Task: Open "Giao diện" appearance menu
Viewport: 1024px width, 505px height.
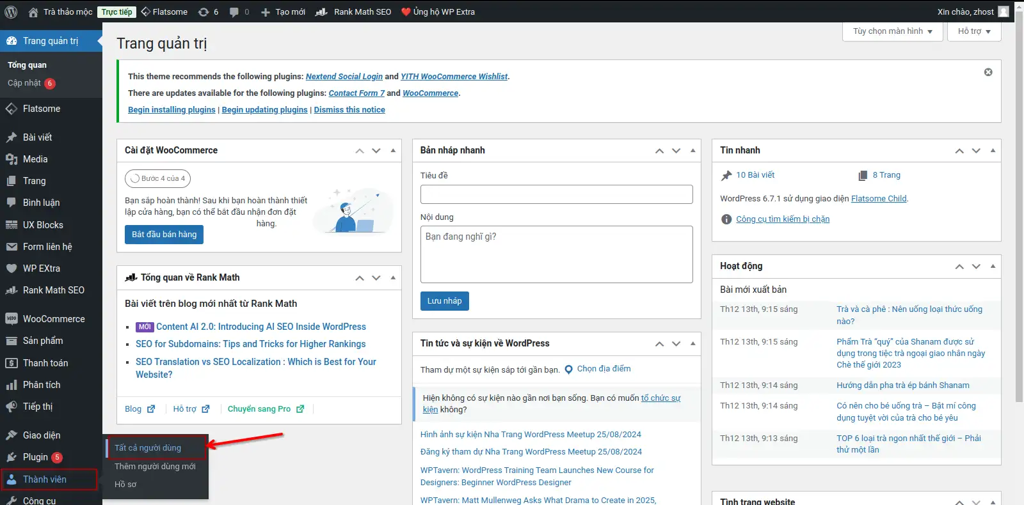Action: coord(51,435)
